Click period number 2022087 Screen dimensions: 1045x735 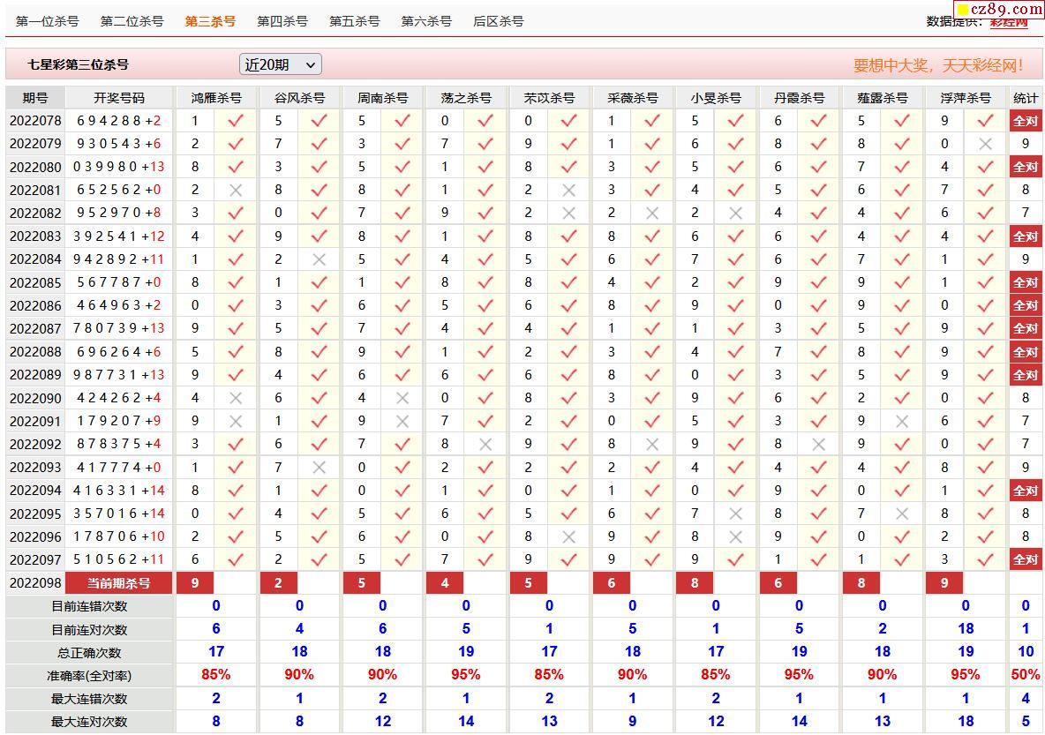35,328
